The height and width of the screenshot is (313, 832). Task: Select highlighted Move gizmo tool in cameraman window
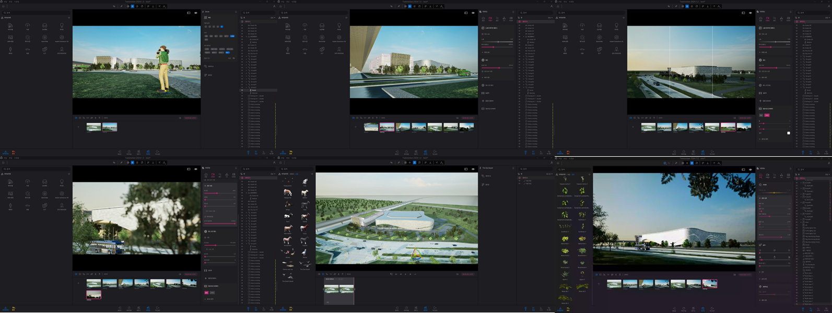pos(133,6)
